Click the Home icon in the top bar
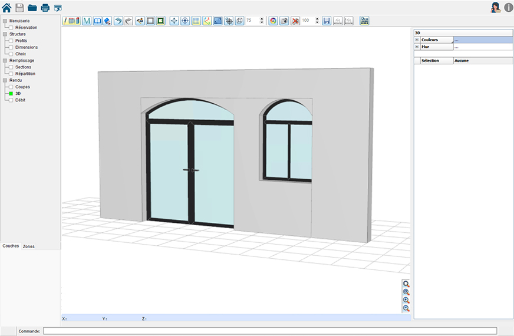The image size is (514, 336). tap(7, 8)
